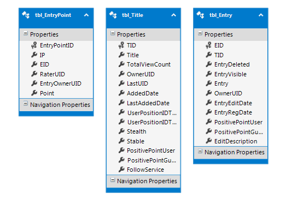Select the EID property in tbl_EntryPoint
The width and height of the screenshot is (292, 205).
pos(44,64)
